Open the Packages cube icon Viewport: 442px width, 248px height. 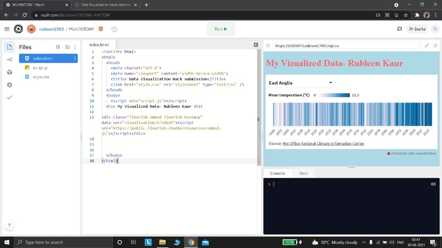point(9,72)
